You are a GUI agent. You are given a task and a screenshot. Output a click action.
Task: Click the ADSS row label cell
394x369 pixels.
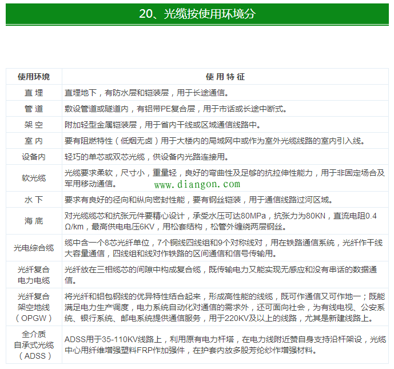(x=33, y=344)
